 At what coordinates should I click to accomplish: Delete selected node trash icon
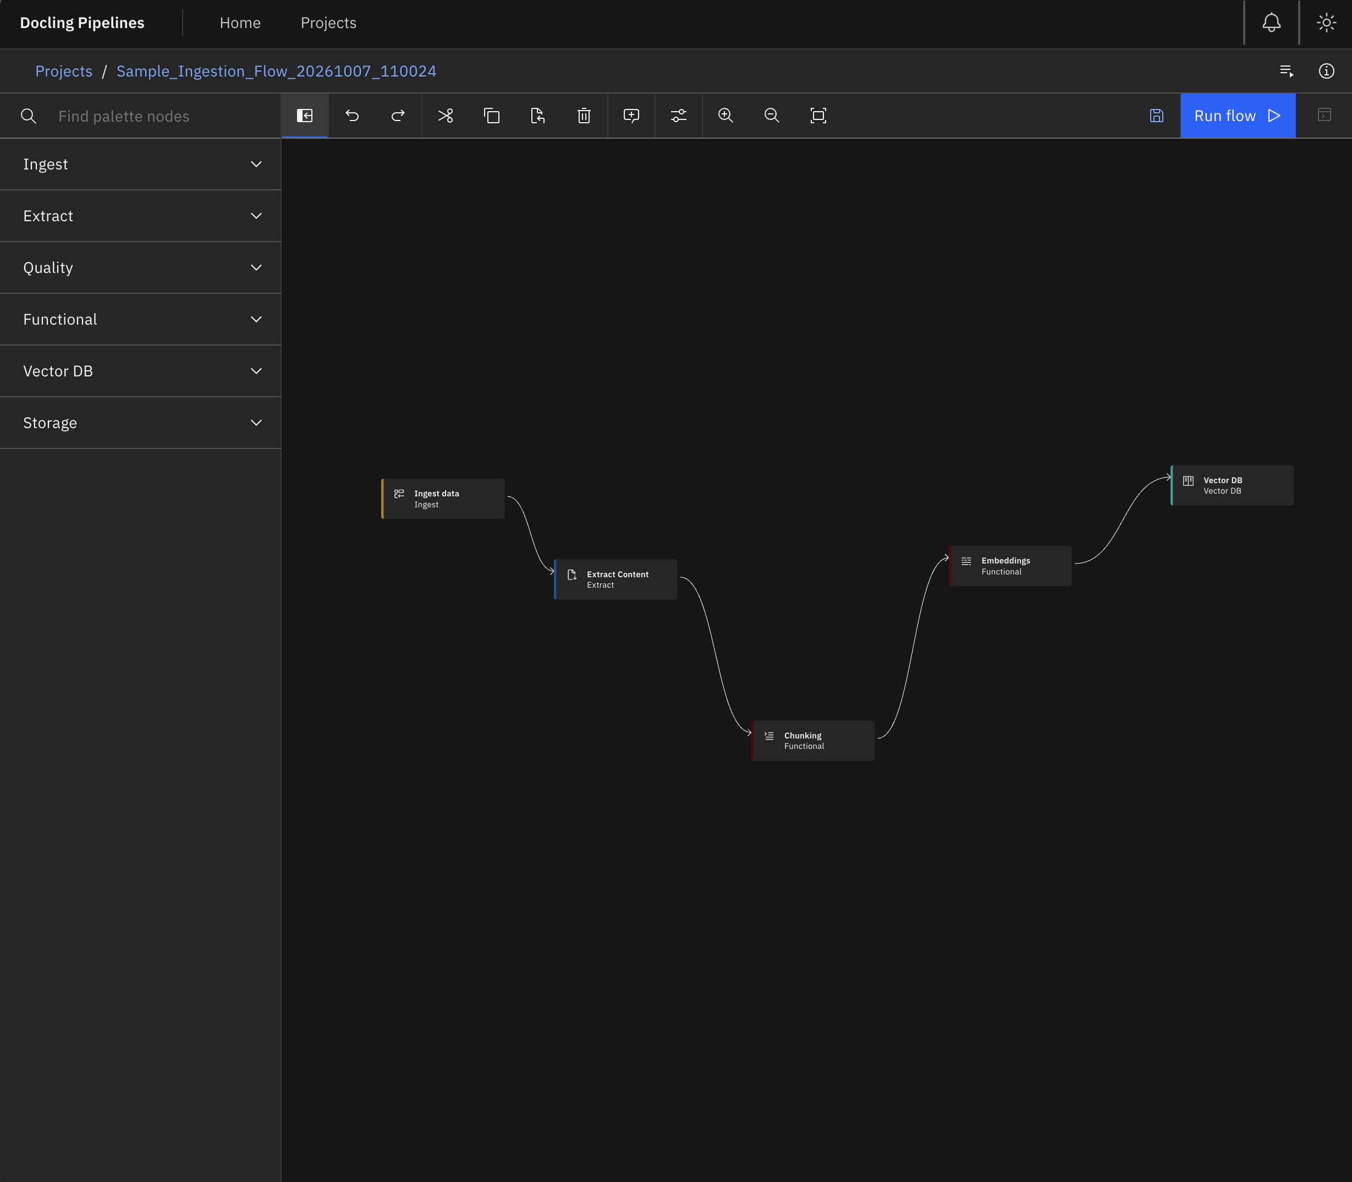(584, 116)
